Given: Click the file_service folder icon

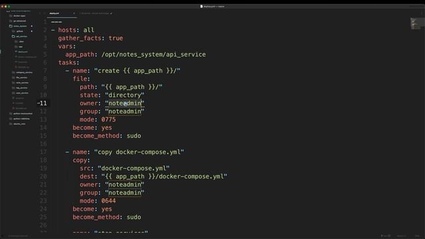Looking at the screenshot, I should click(13, 78).
